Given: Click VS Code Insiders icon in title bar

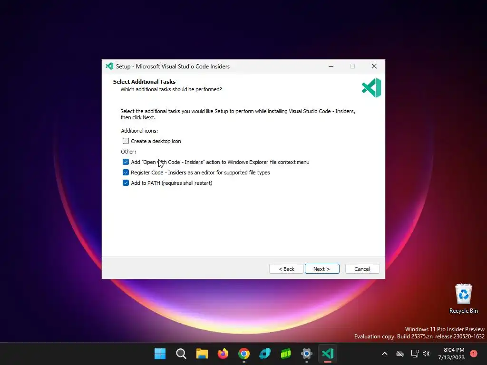Looking at the screenshot, I should tap(109, 66).
